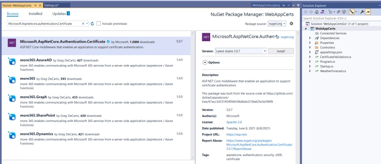Focus the NuGet package search field
381x164 pixels.
(x=44, y=24)
